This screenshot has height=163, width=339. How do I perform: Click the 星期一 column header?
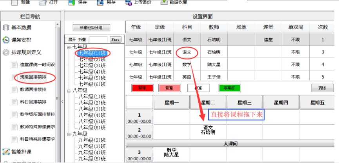pos(171,102)
